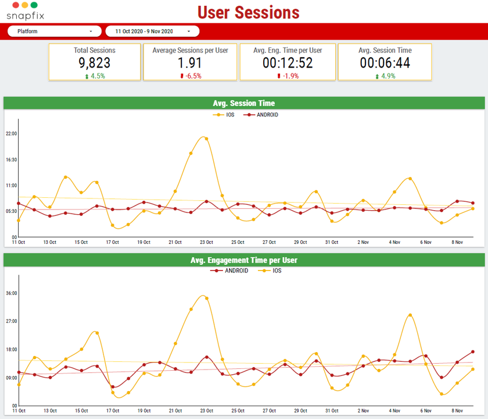Toggle IOS series in Avg. Engagement Time legend
Image resolution: width=488 pixels, height=419 pixels.
pos(270,271)
